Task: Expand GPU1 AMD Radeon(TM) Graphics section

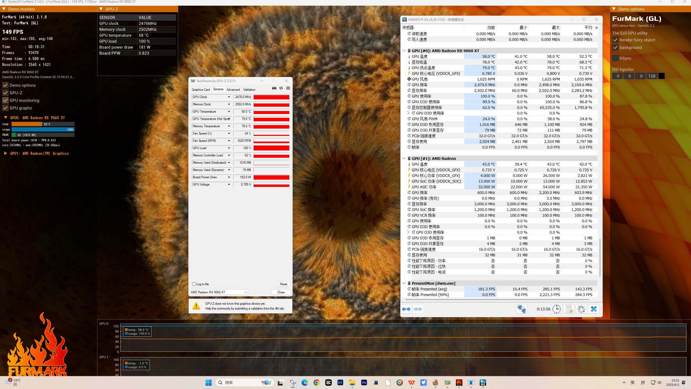Action: [5, 153]
